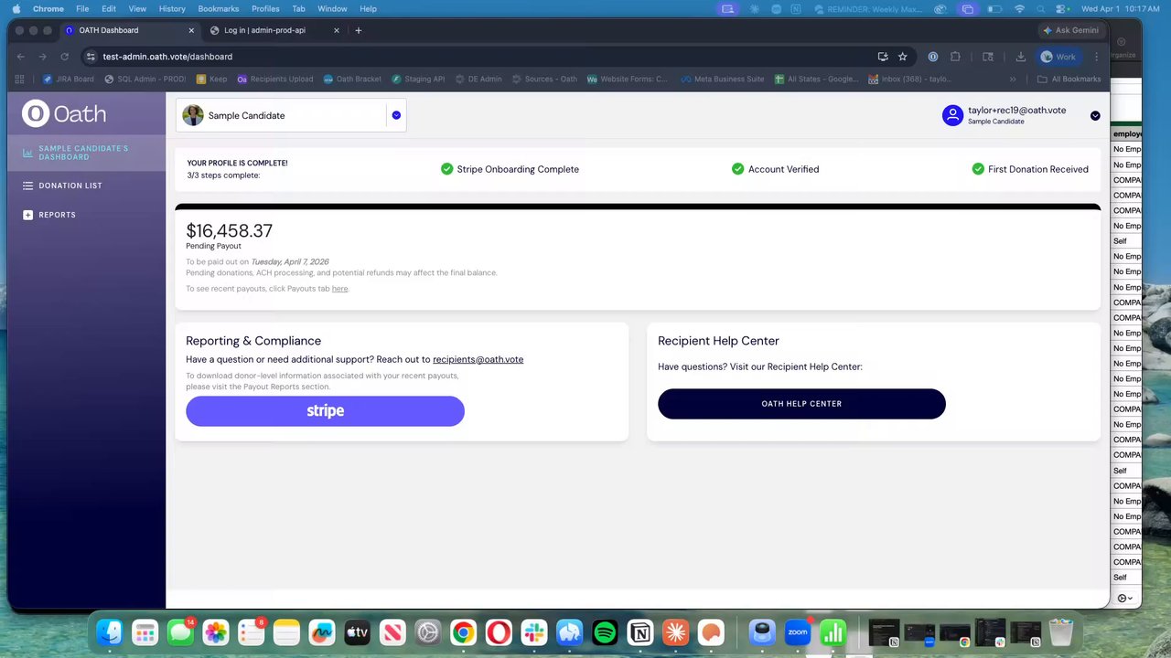
Task: Click the Sample Candidate profile photo
Action: (x=192, y=115)
